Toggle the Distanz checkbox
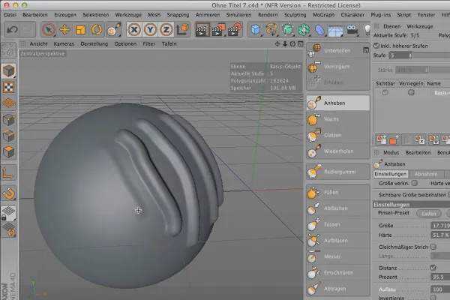 (x=433, y=268)
